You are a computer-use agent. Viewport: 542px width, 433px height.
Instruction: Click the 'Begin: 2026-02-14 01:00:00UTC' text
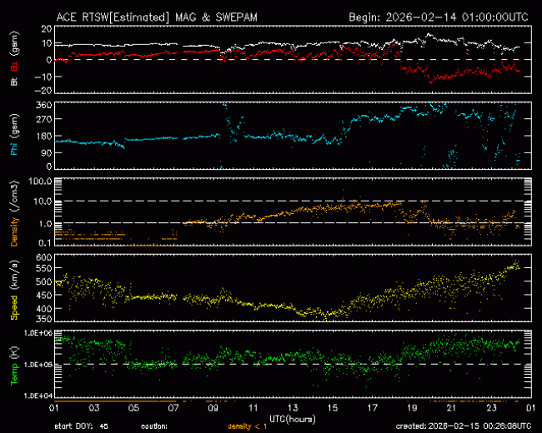[x=439, y=17]
